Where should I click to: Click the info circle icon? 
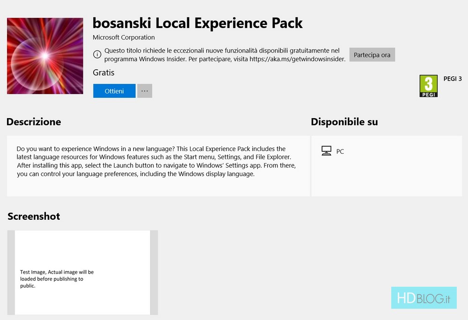(97, 54)
